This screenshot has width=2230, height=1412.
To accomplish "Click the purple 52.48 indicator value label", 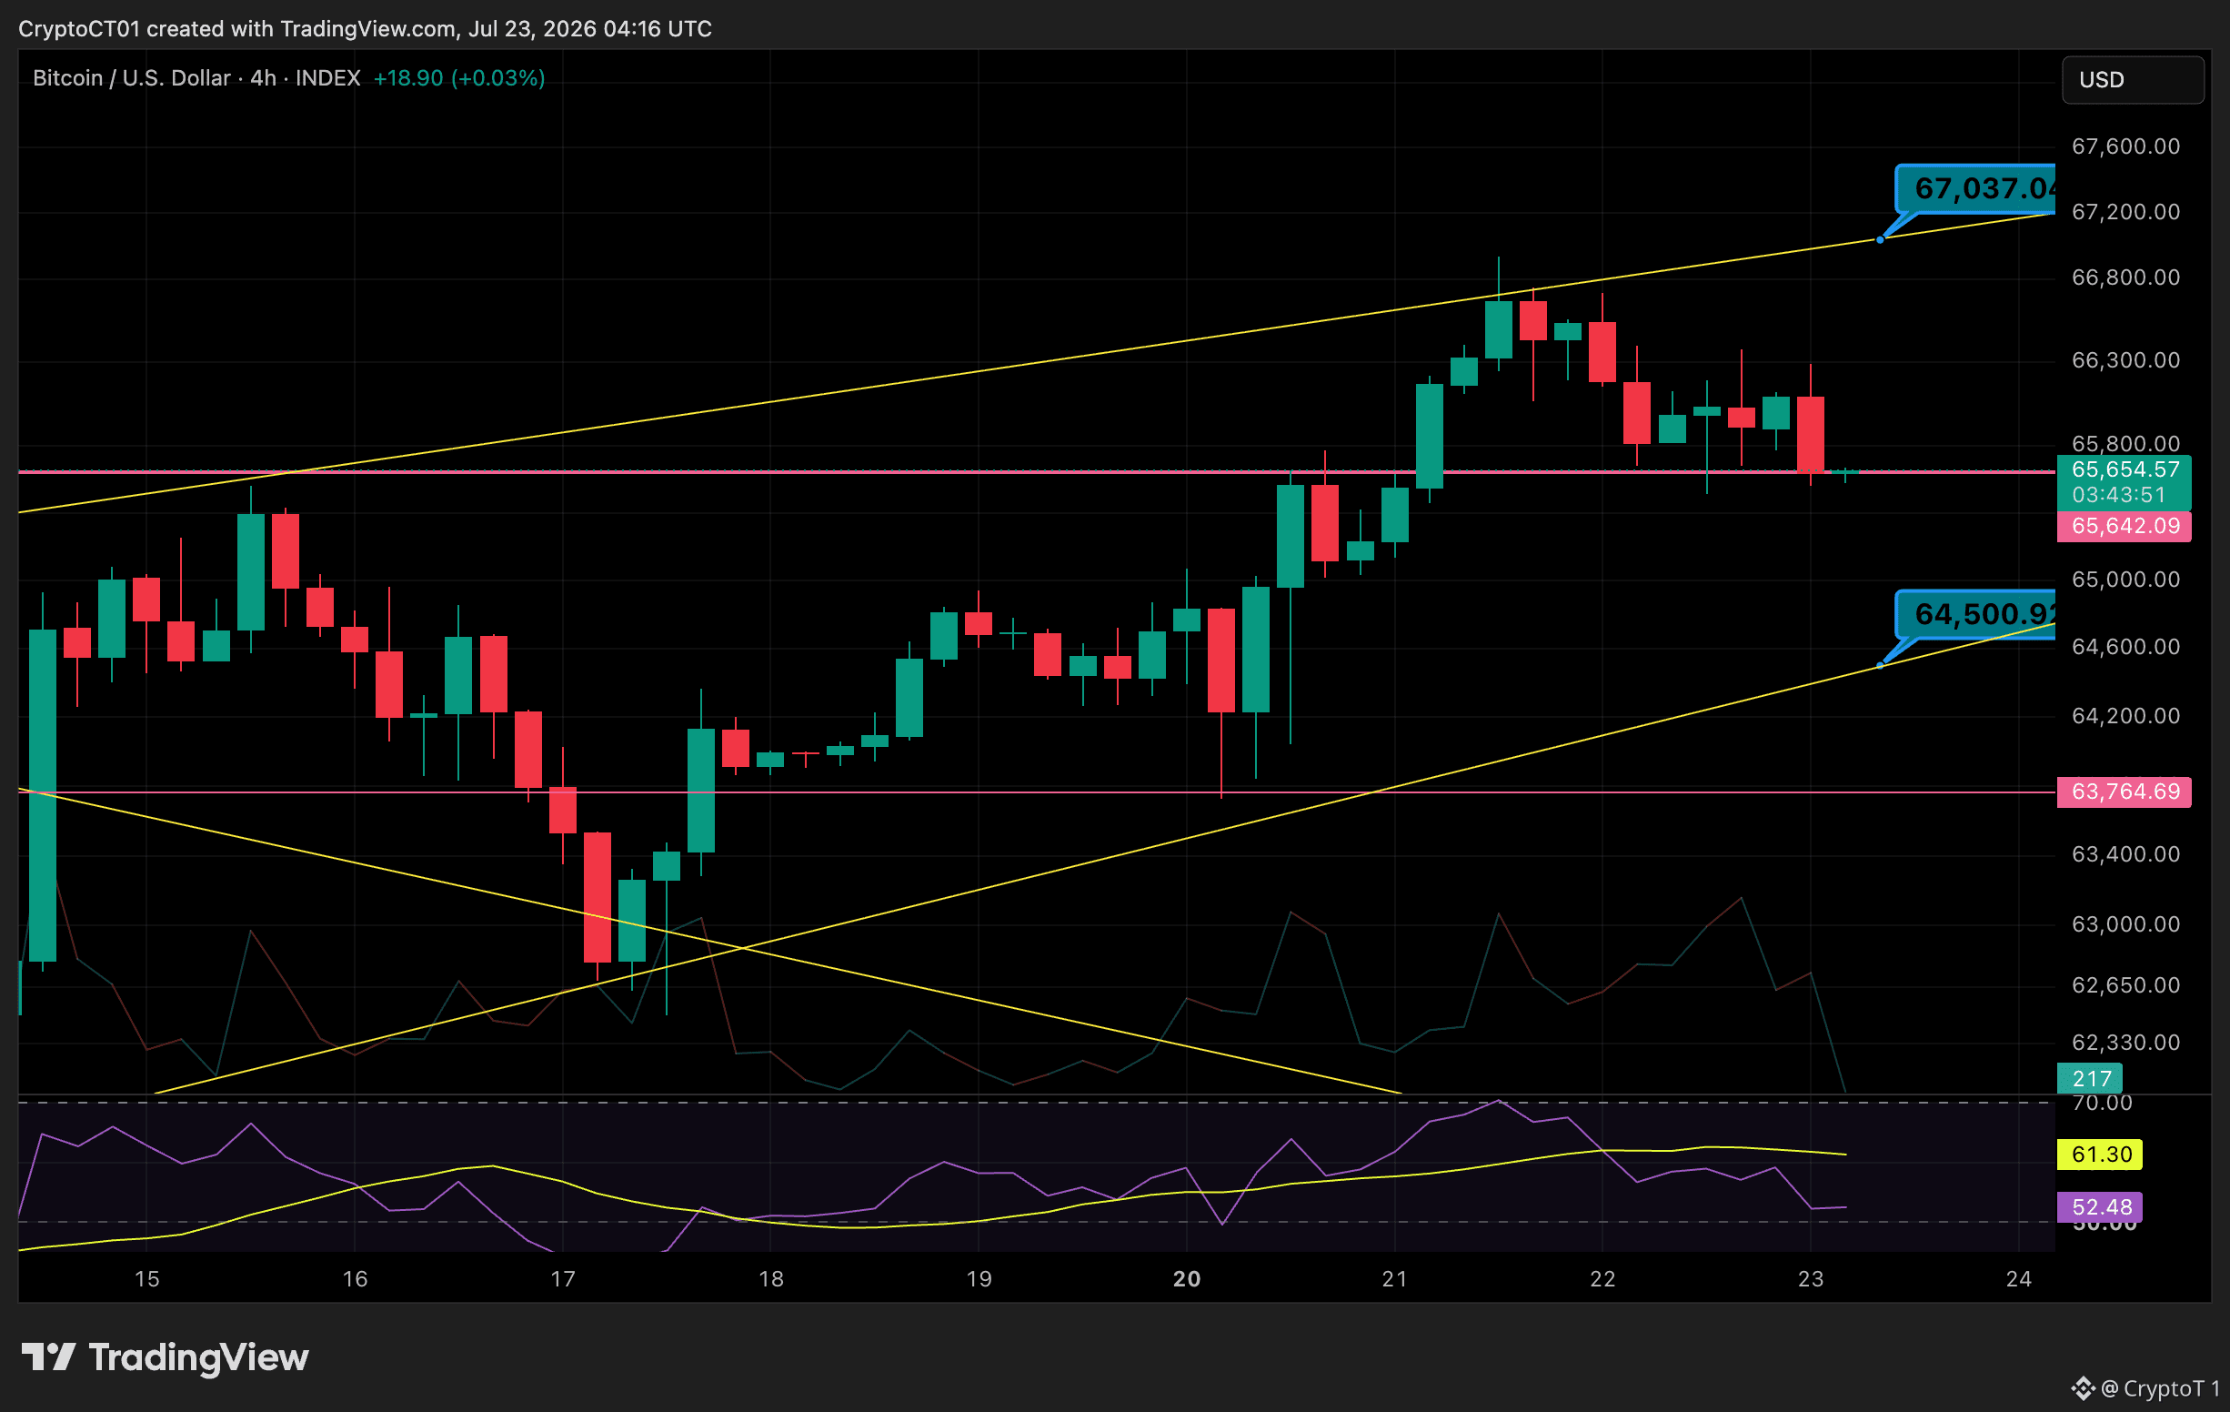I will (x=2100, y=1207).
